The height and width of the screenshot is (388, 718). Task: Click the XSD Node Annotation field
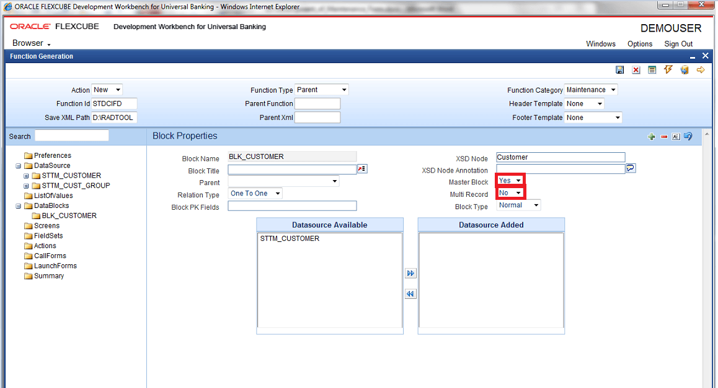561,169
